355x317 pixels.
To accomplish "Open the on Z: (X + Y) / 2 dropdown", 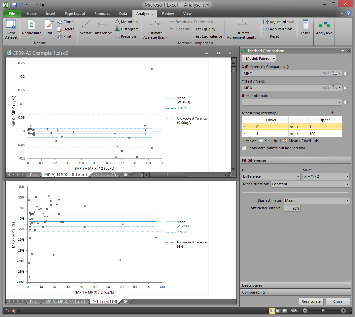I will pyautogui.click(x=326, y=176).
